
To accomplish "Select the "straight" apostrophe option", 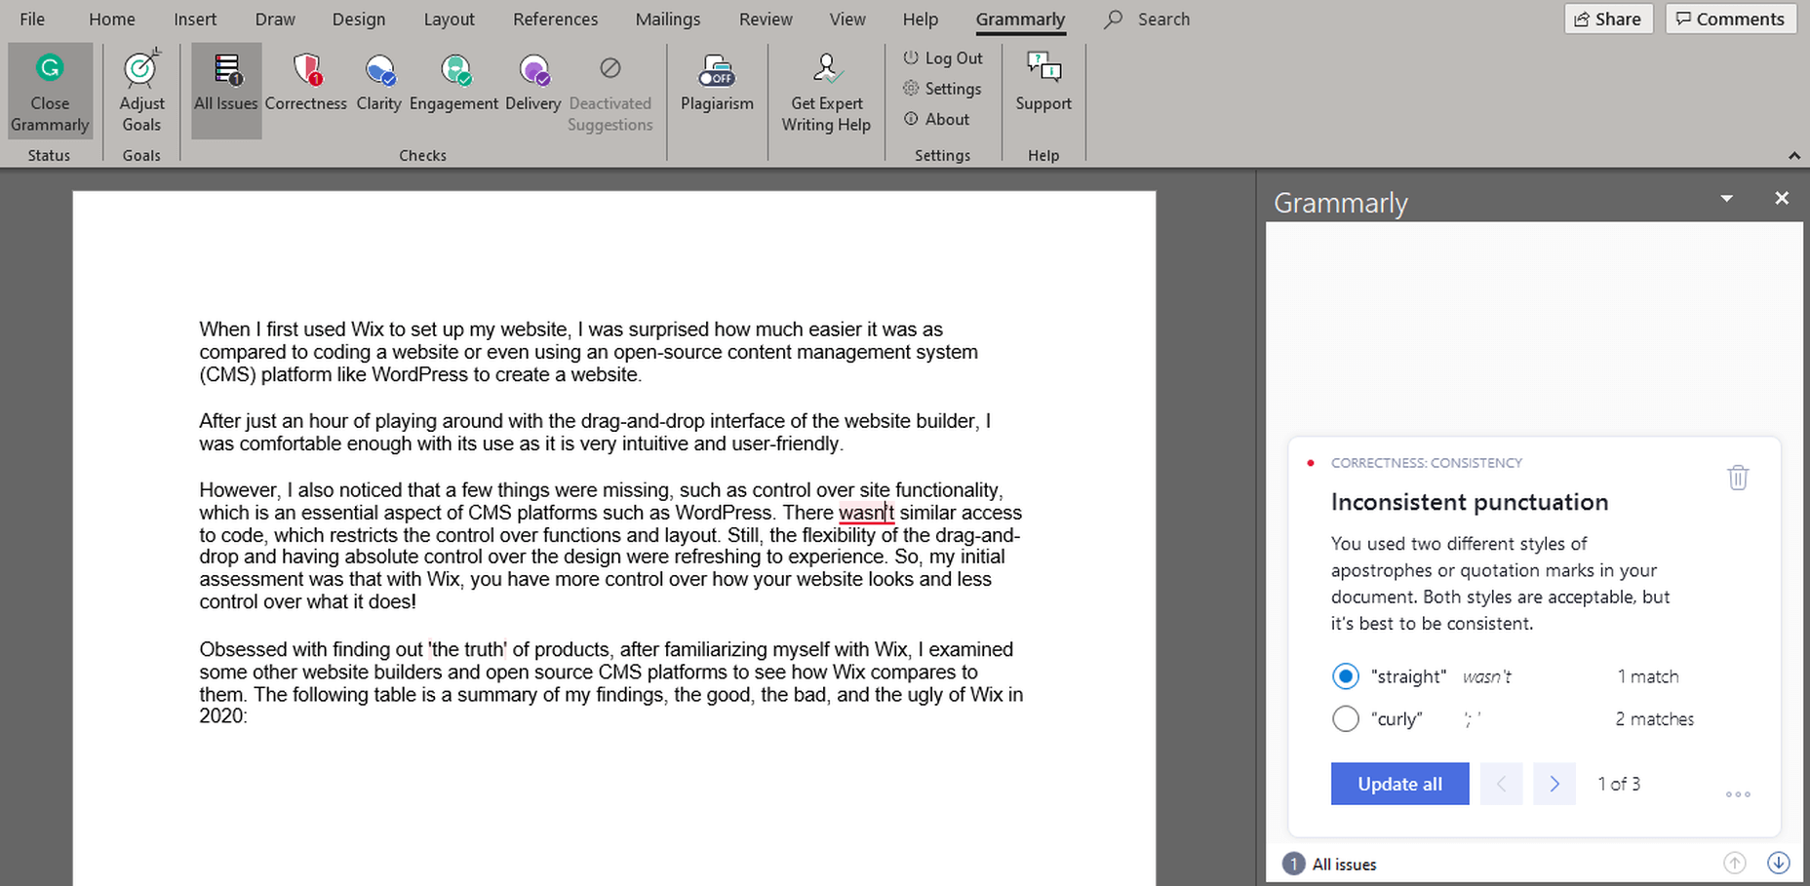I will [1346, 676].
